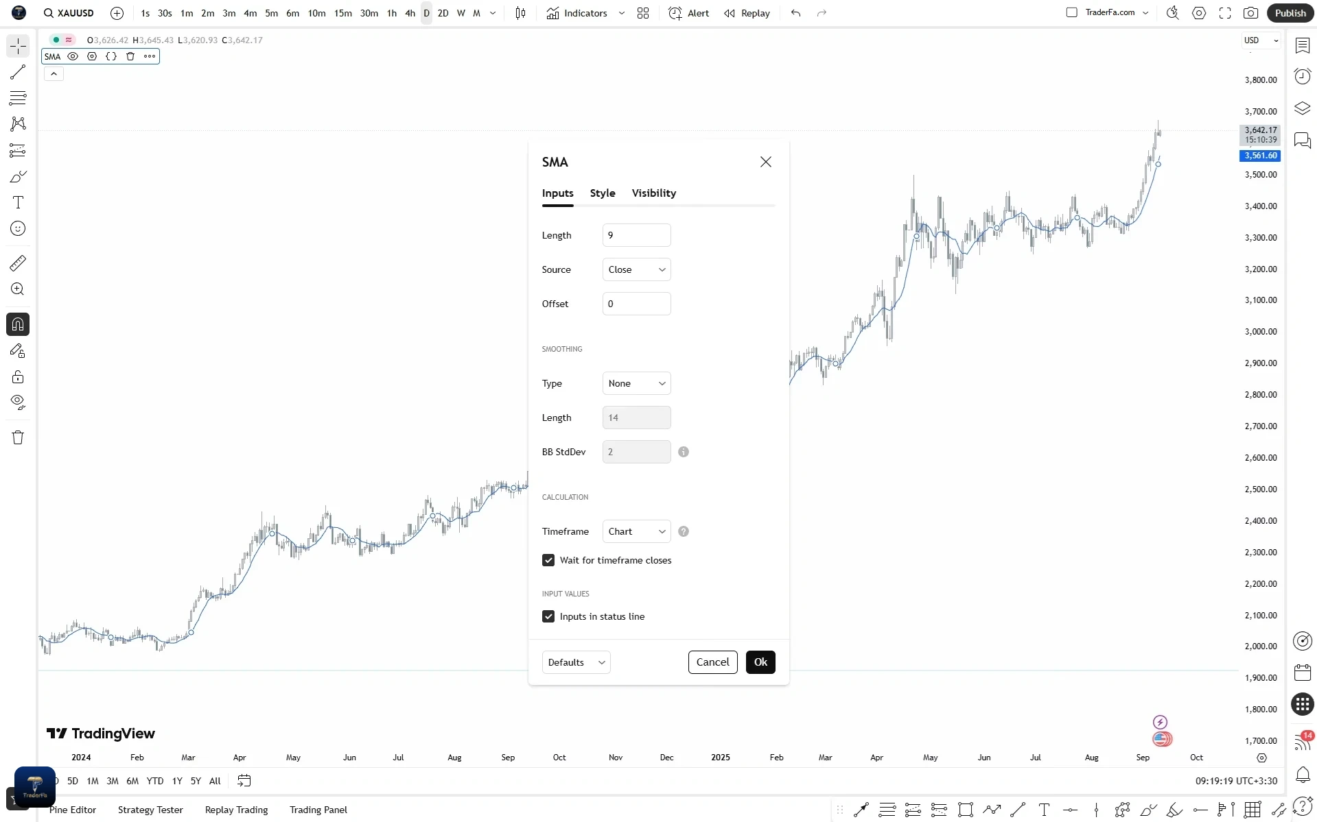
Task: Open the Source dropdown set to Close
Action: [636, 269]
